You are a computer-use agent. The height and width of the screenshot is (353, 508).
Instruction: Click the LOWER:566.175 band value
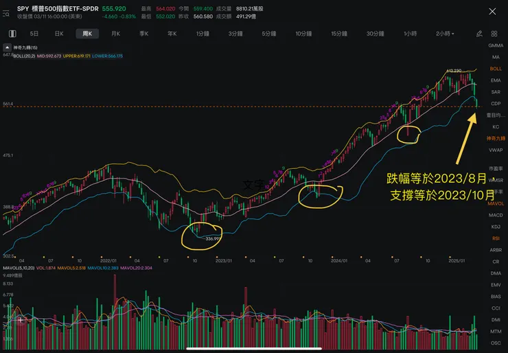108,56
